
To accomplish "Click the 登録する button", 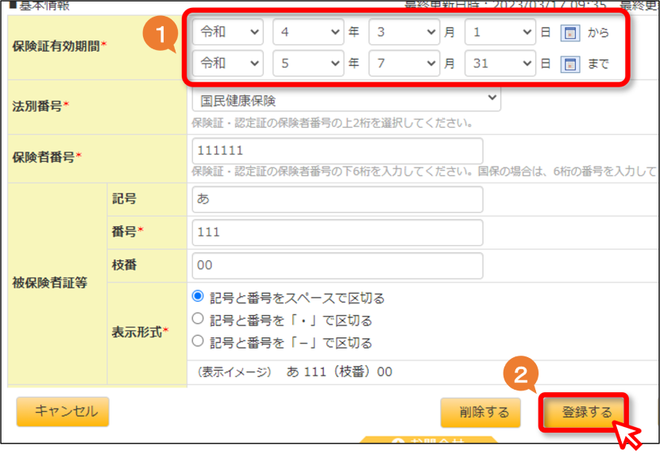I will 584,413.
